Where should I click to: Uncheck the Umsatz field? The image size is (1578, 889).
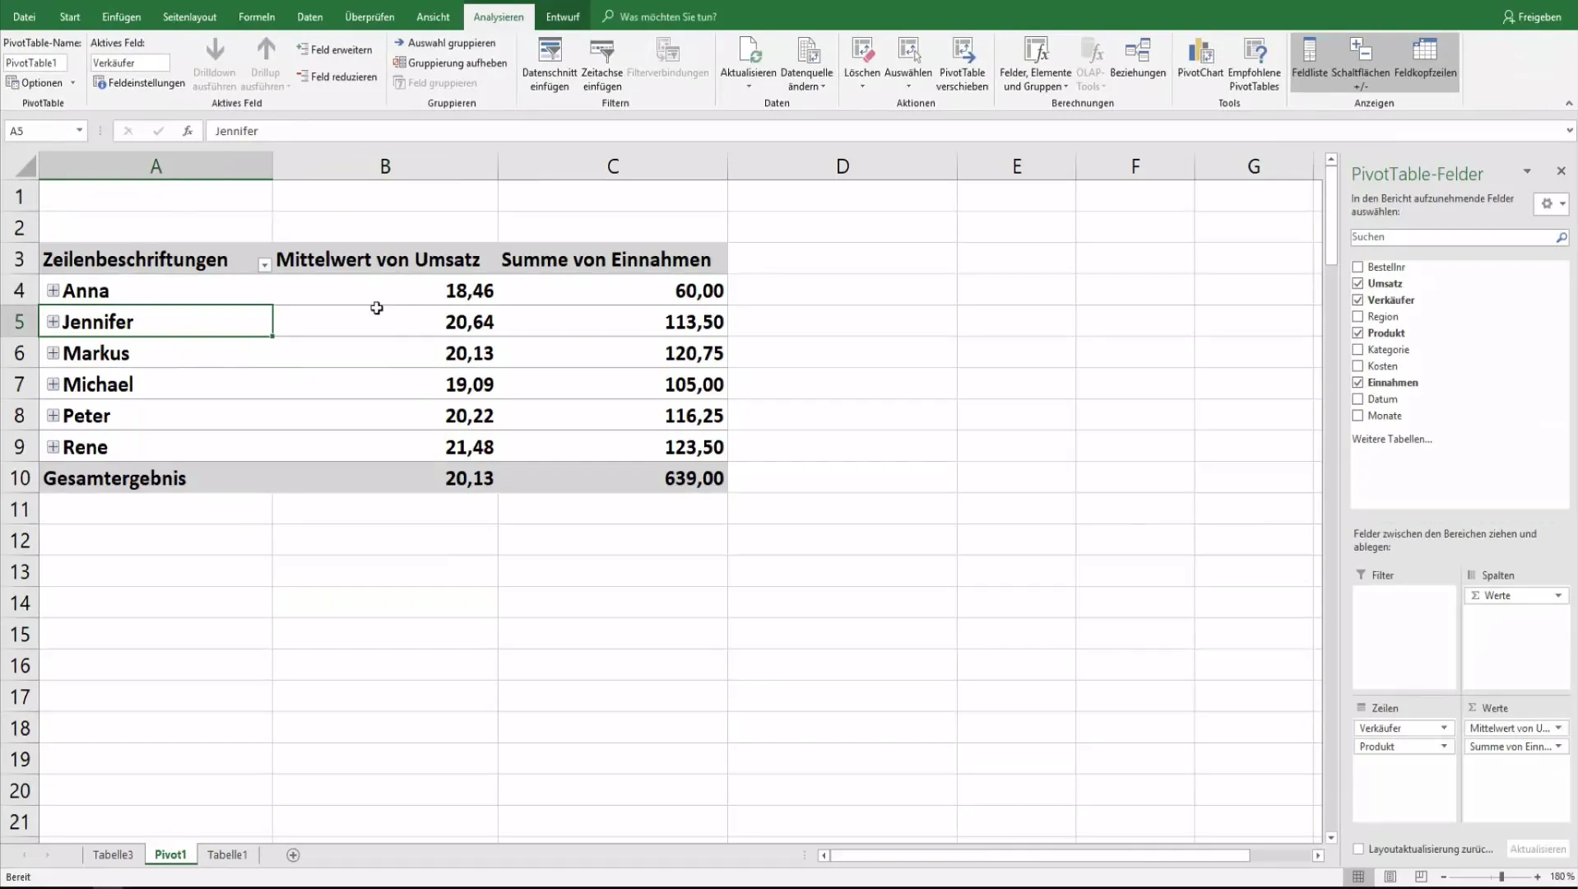(x=1358, y=284)
